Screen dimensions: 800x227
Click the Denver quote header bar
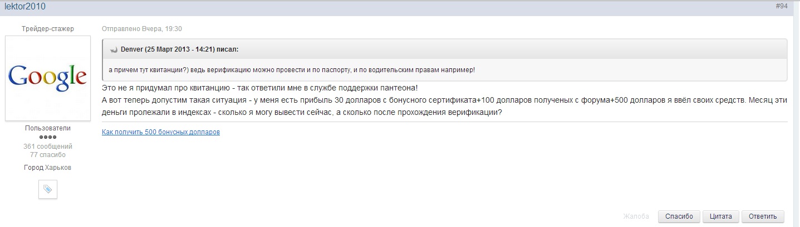coord(445,49)
